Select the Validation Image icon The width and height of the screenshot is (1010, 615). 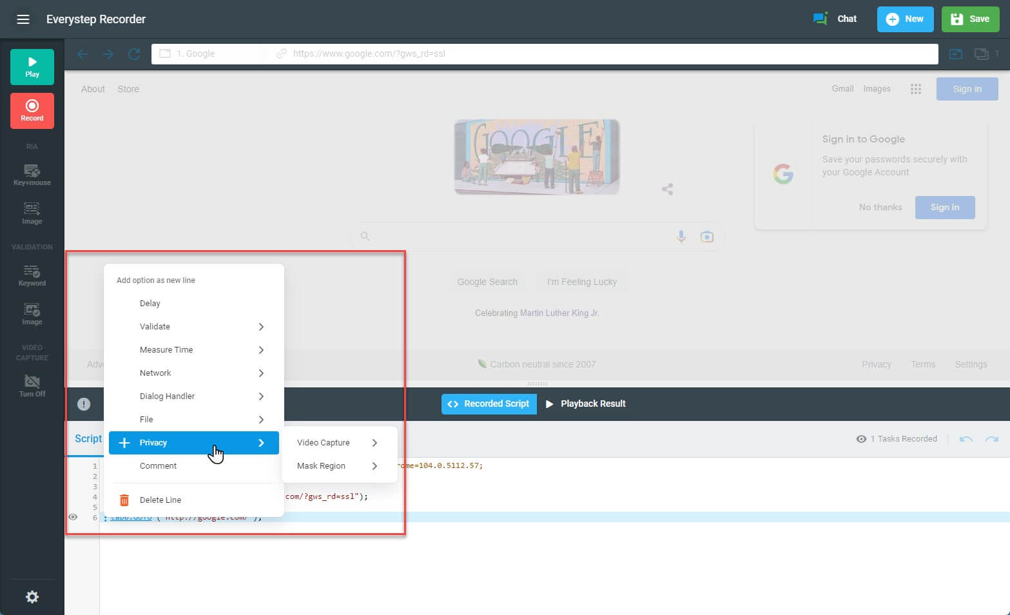point(32,313)
